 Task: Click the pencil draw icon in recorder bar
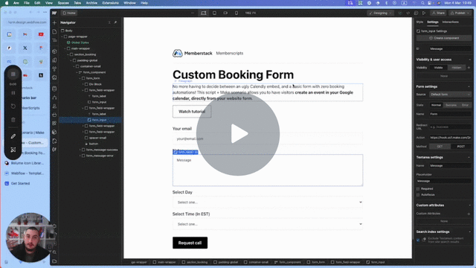(x=13, y=136)
